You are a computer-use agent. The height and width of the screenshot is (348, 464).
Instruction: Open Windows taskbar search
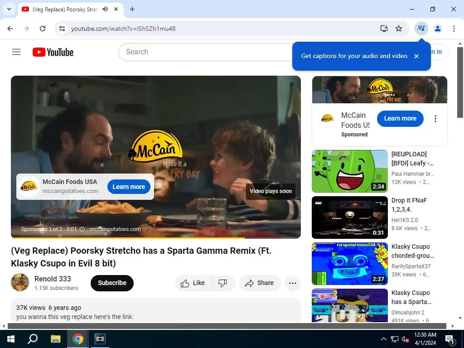point(33,339)
